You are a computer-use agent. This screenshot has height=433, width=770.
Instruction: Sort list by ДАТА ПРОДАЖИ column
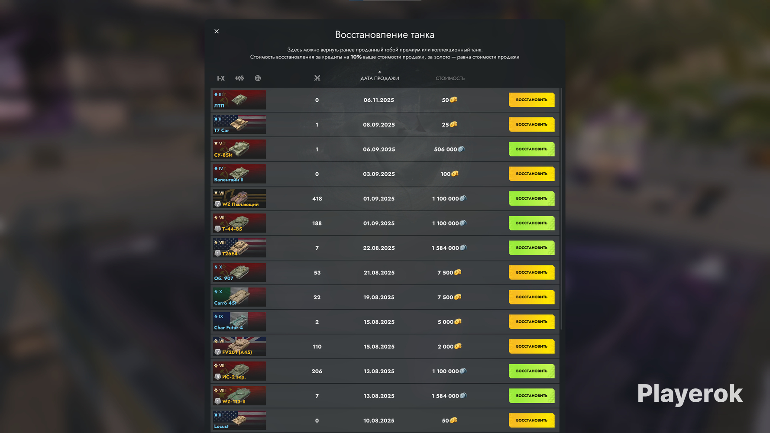pos(379,78)
